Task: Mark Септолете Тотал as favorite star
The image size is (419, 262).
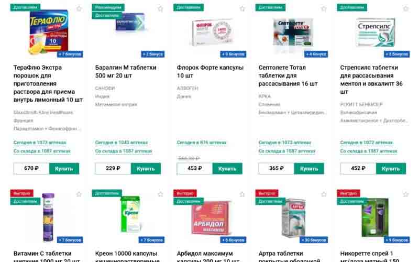Action: 324,8
